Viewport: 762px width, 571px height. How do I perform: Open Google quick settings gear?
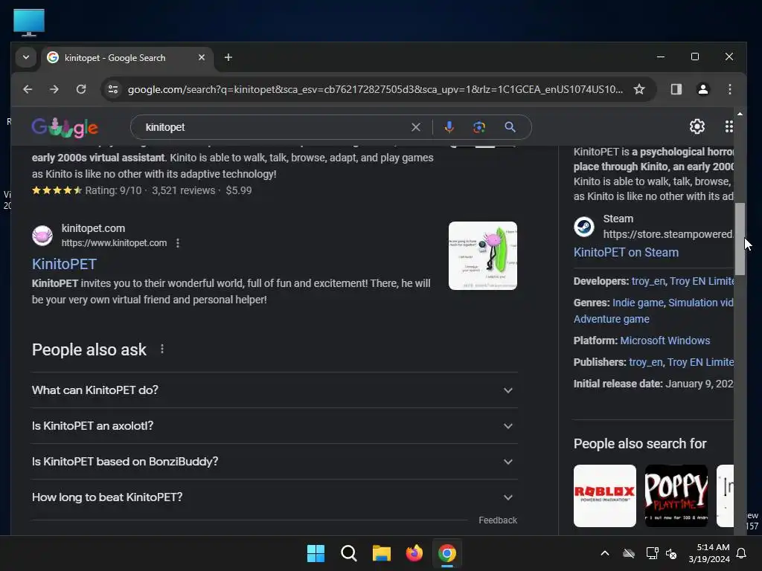pos(697,126)
